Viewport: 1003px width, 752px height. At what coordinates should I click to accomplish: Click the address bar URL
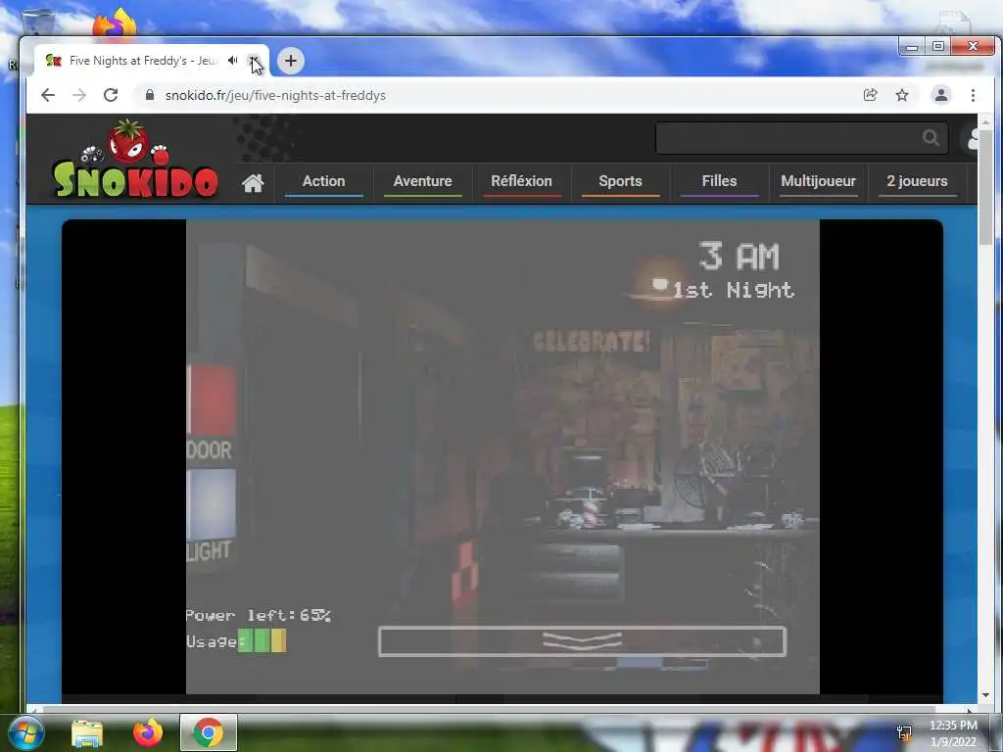[x=275, y=95]
